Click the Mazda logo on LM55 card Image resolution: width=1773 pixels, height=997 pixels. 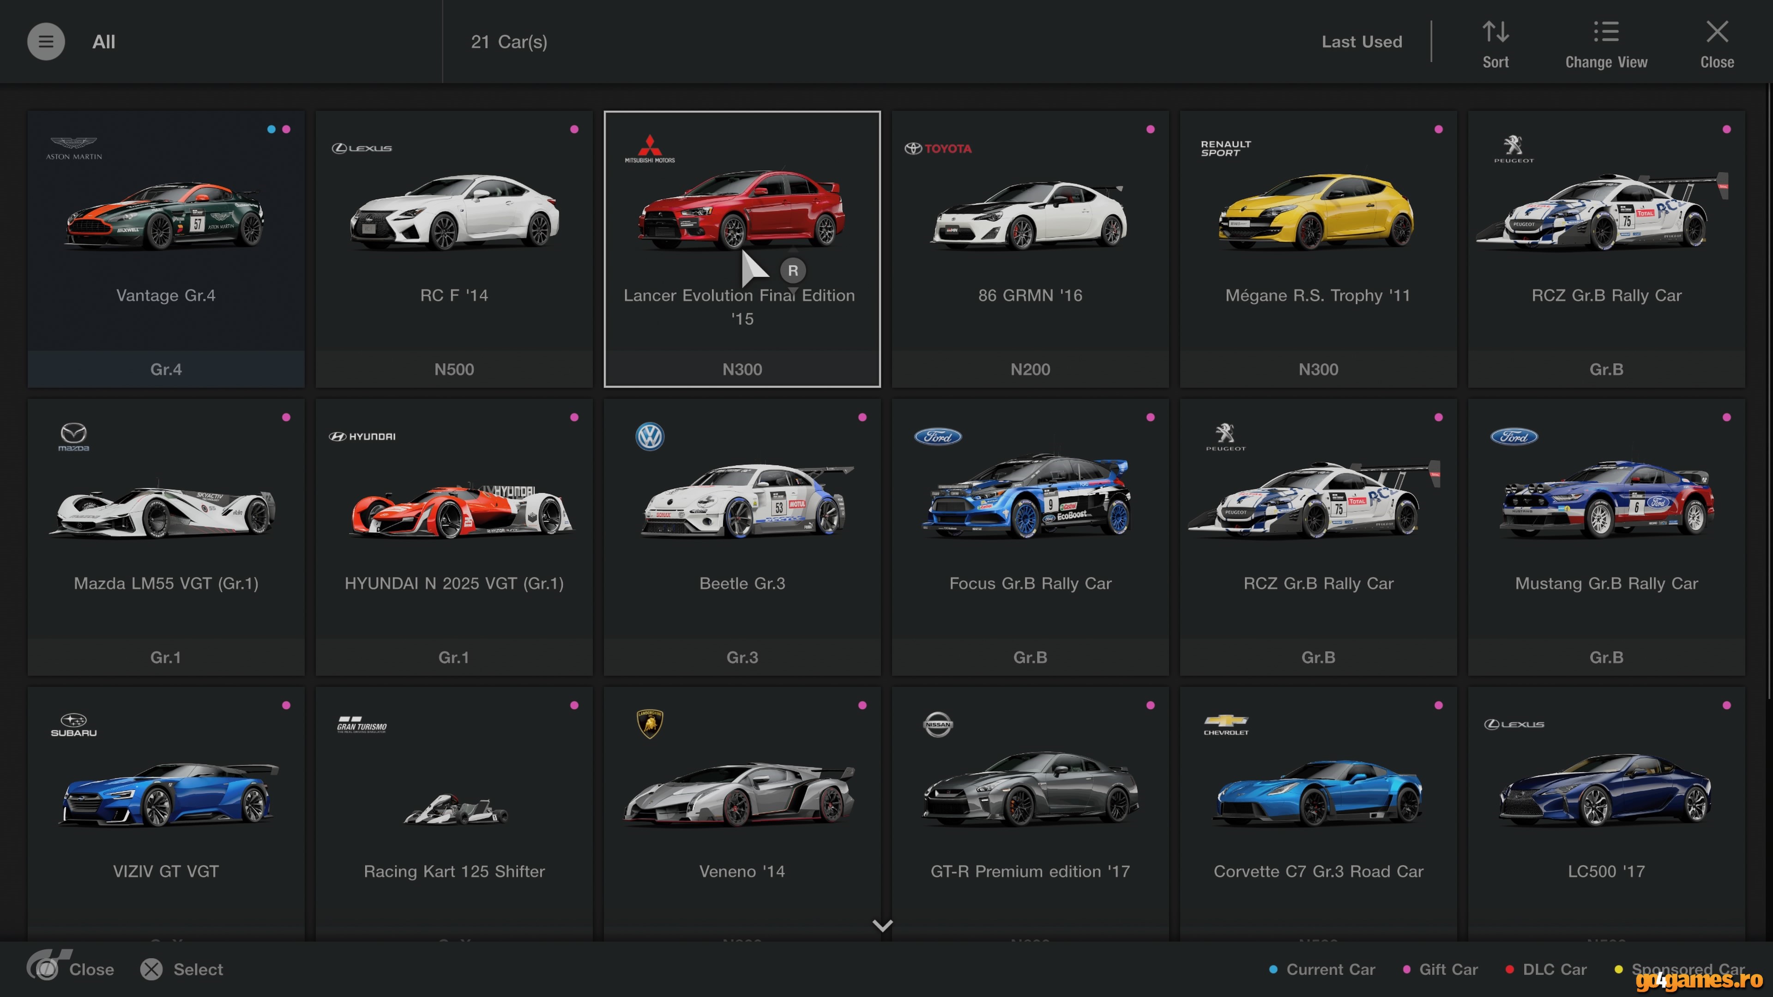click(74, 437)
